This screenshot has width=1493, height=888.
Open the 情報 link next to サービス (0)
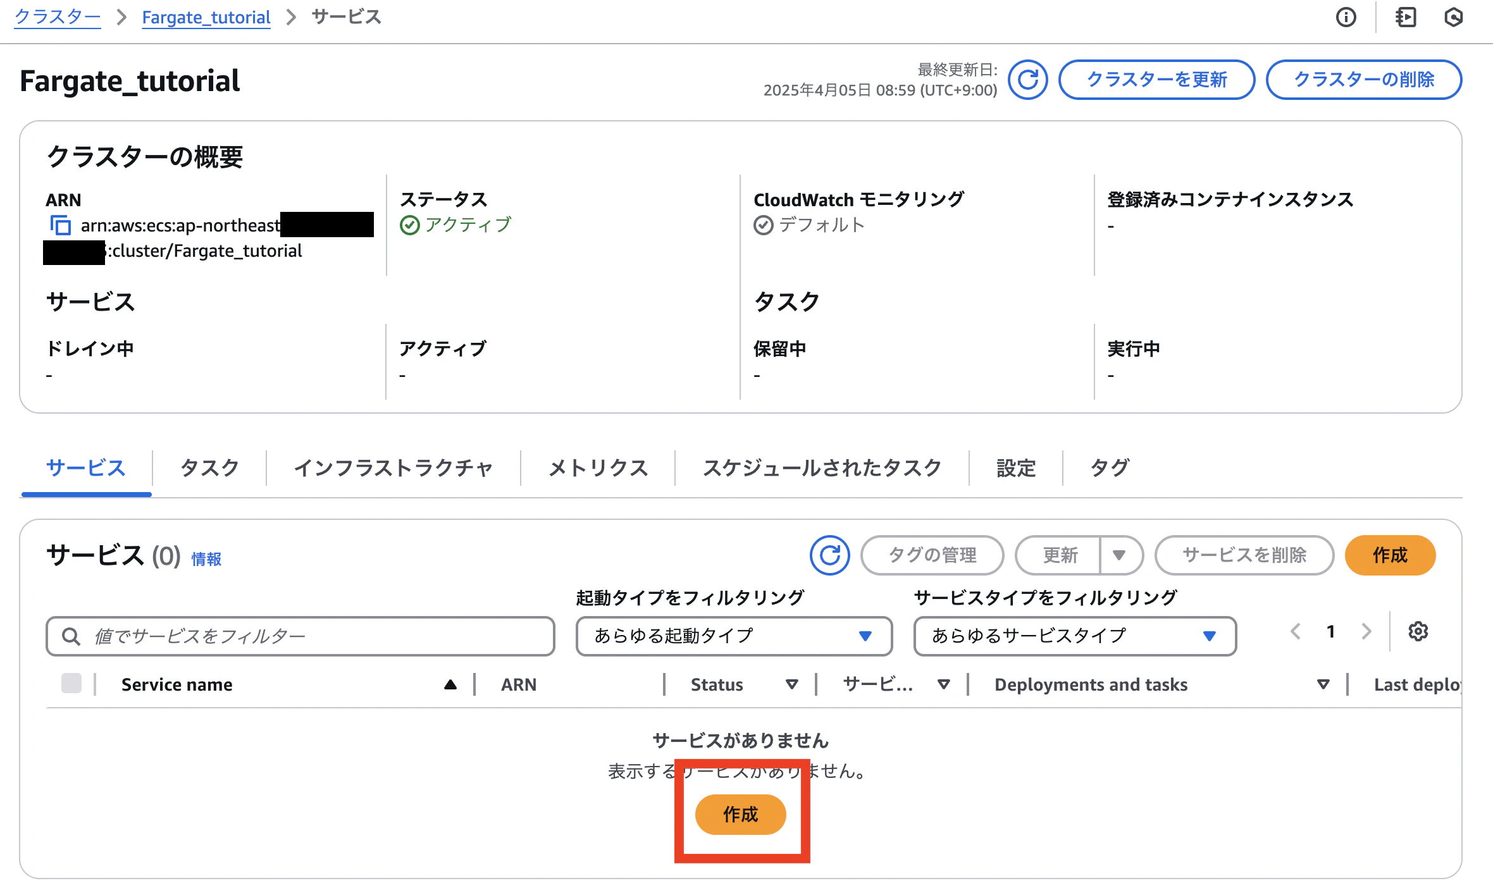point(206,559)
